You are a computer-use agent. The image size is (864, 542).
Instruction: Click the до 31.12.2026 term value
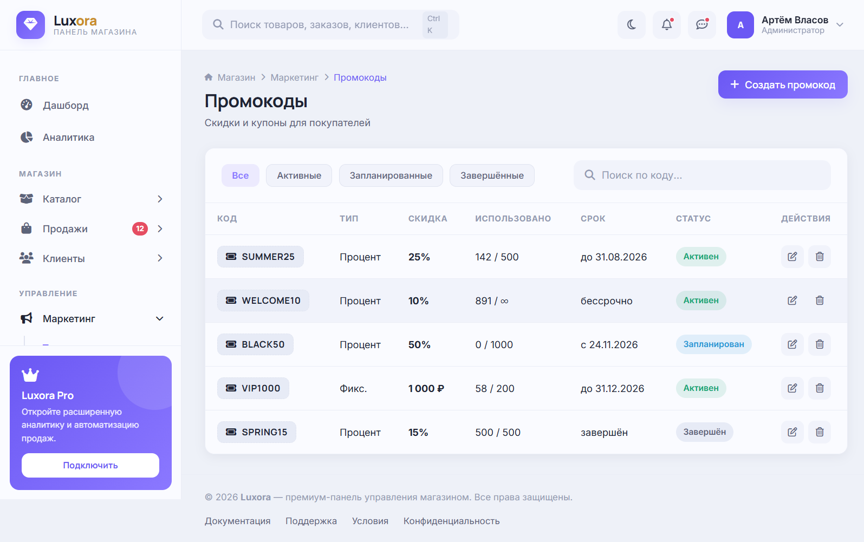tap(613, 389)
